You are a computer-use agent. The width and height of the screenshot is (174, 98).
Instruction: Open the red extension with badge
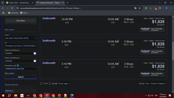point(155,8)
